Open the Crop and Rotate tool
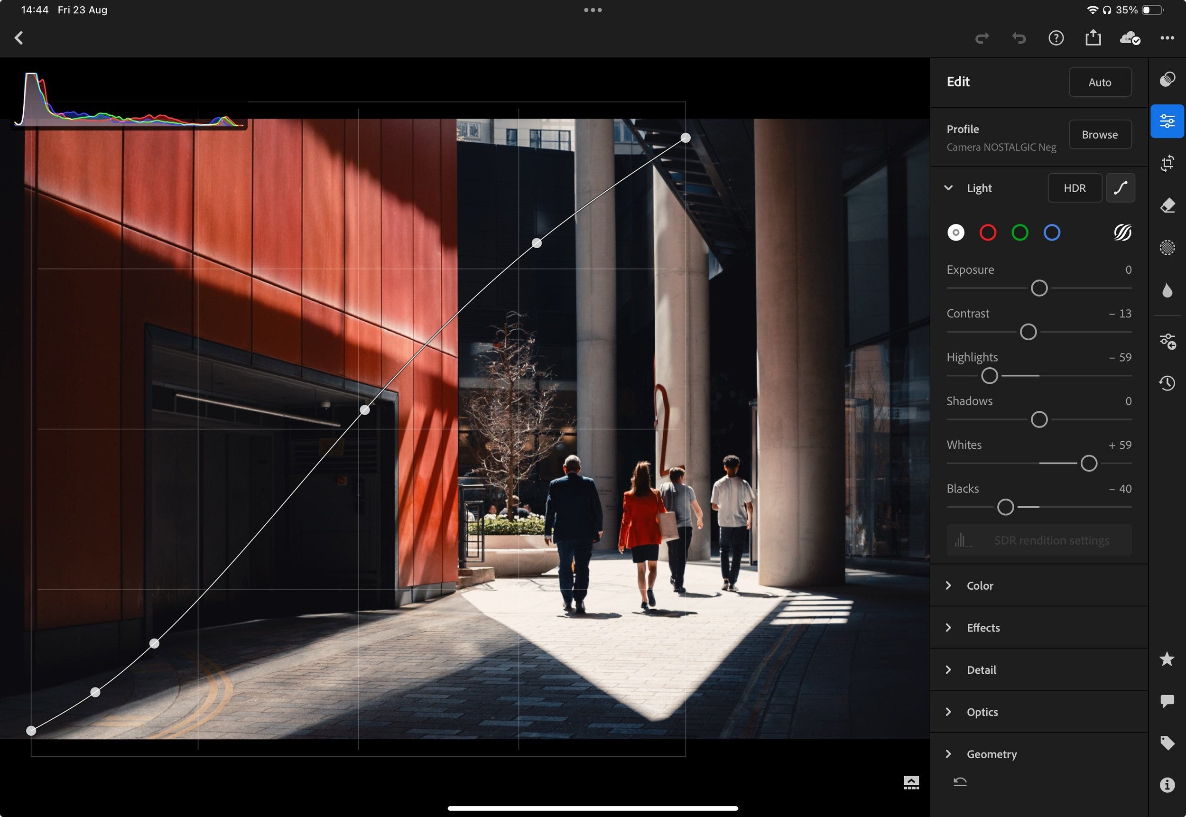Viewport: 1186px width, 817px height. [x=1167, y=163]
